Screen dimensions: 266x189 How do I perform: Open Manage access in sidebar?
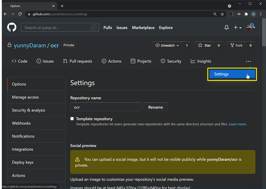pyautogui.click(x=36, y=97)
